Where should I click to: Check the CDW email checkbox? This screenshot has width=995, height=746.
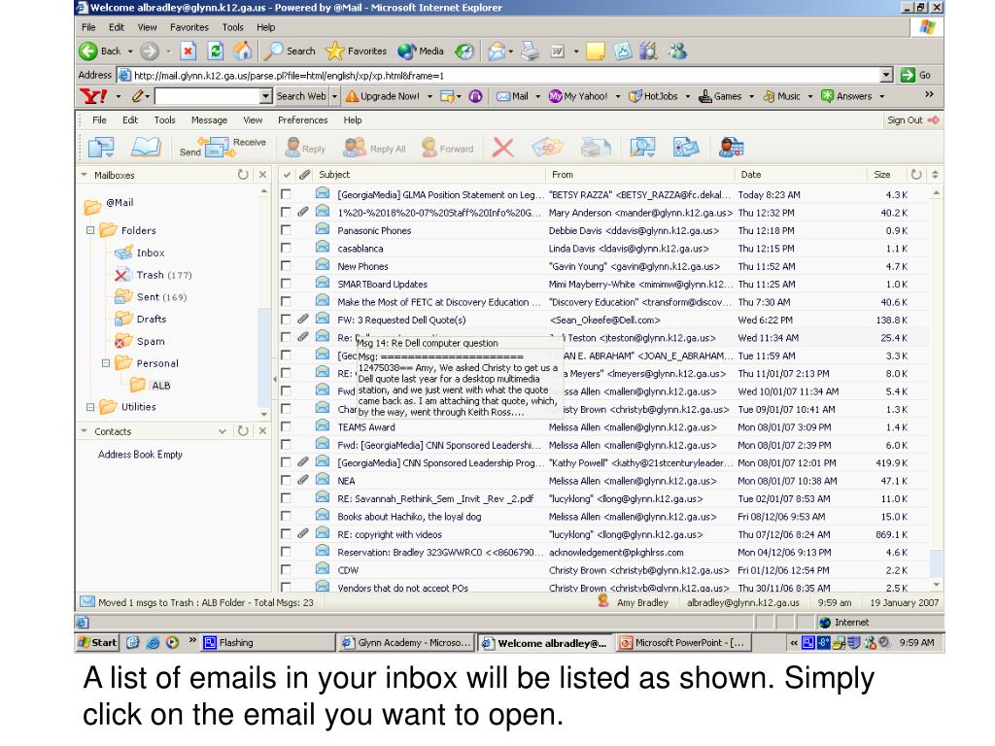[287, 569]
